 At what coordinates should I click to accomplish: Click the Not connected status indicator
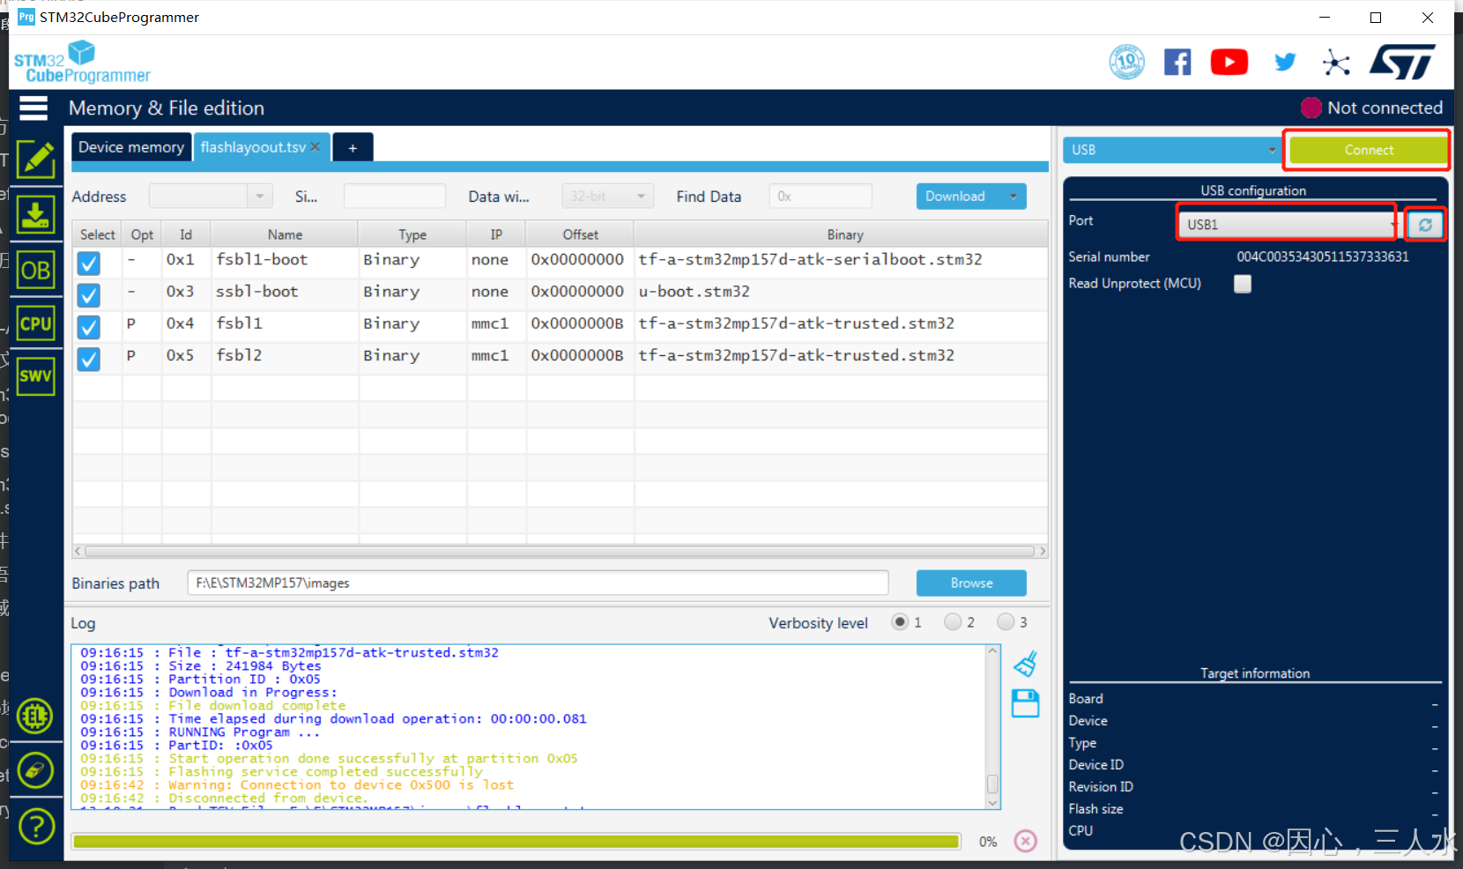(x=1371, y=108)
